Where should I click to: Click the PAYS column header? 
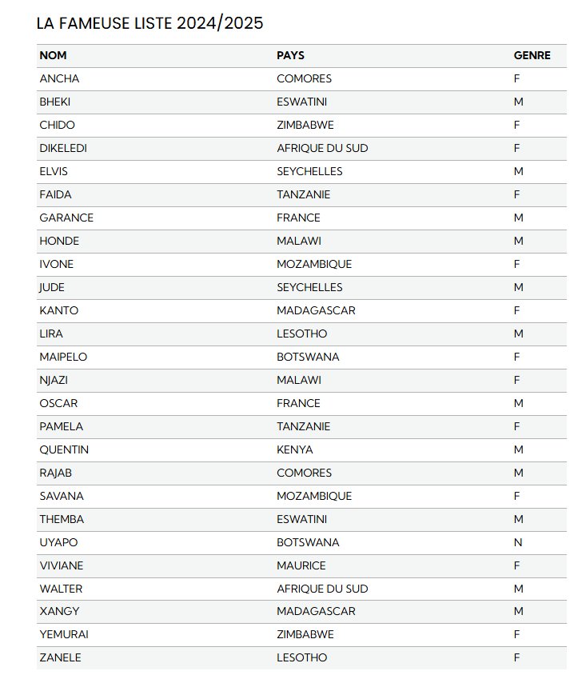(x=290, y=55)
